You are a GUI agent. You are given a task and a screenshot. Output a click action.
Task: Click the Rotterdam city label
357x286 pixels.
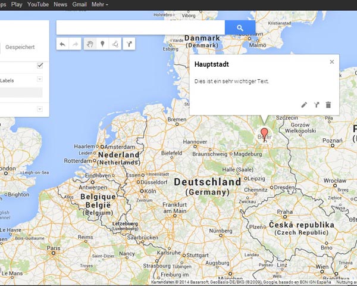(78, 161)
